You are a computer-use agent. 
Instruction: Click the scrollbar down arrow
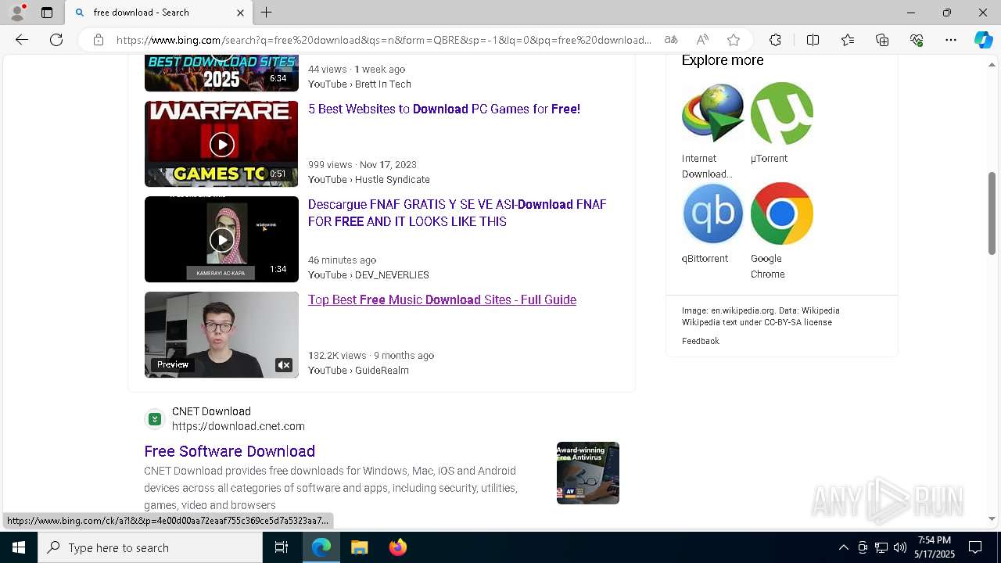[x=992, y=518]
